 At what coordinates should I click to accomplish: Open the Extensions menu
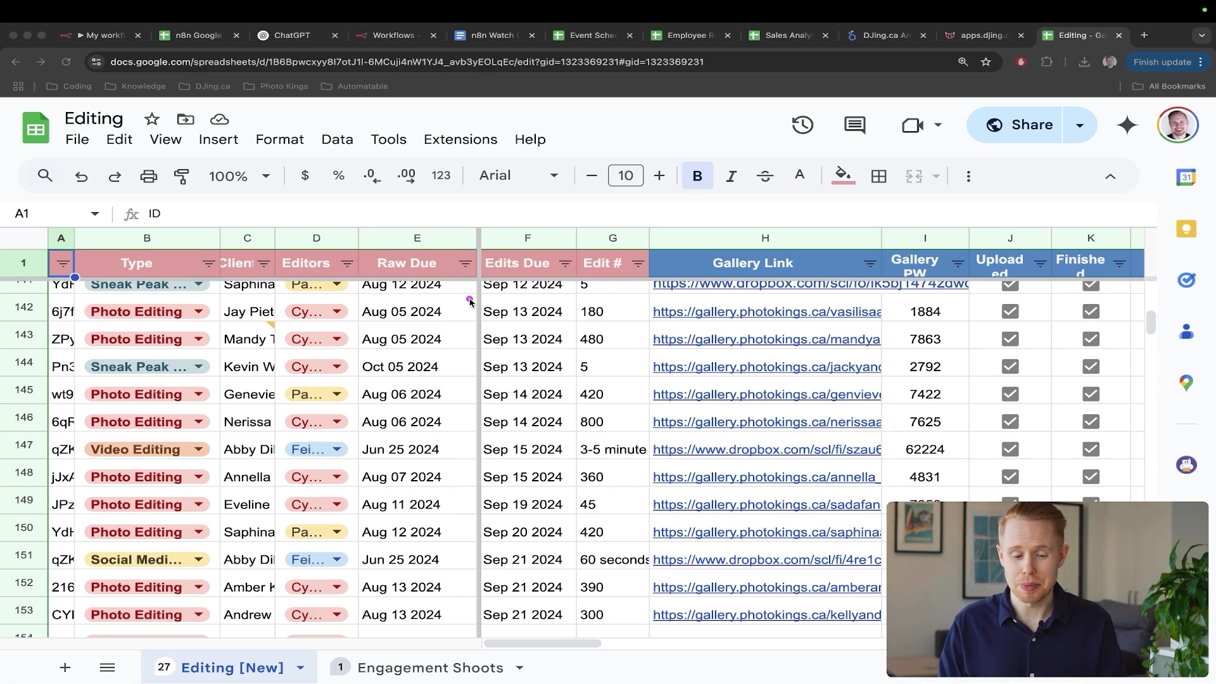[460, 139]
